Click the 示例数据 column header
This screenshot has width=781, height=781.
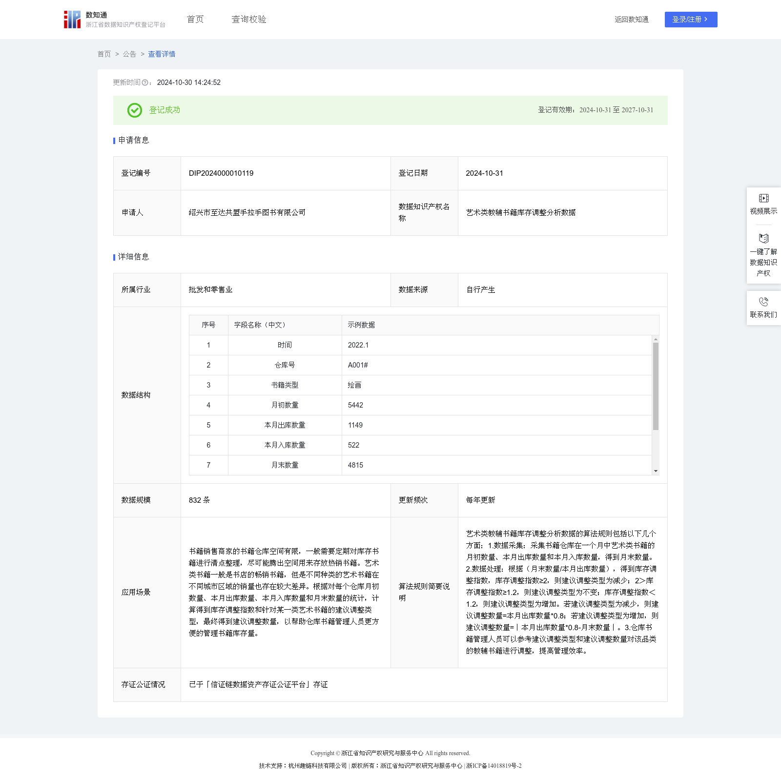(361, 325)
